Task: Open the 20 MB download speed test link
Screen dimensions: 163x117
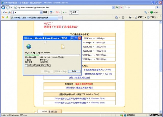Action: [97, 70]
